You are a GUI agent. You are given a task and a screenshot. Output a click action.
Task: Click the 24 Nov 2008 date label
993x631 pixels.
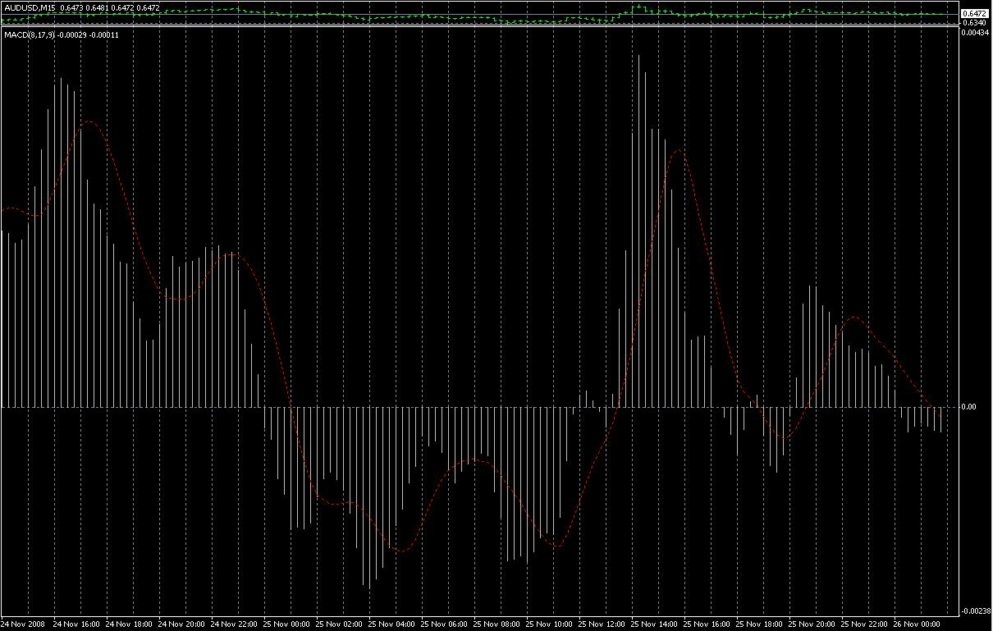tap(24, 624)
